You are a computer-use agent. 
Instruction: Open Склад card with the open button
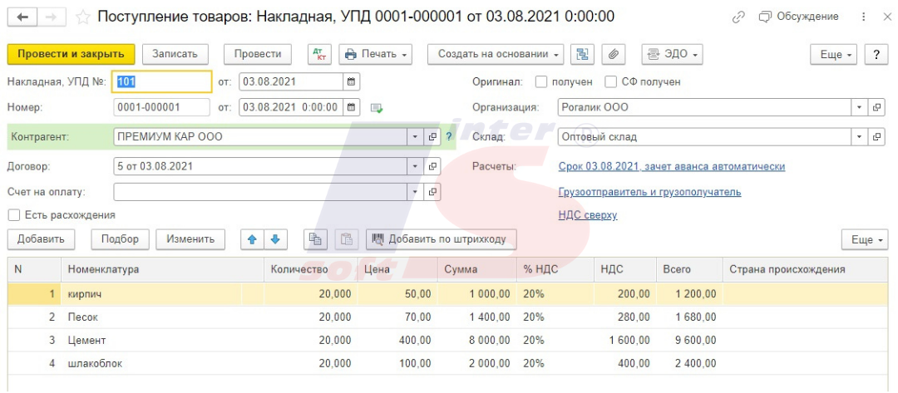point(876,137)
